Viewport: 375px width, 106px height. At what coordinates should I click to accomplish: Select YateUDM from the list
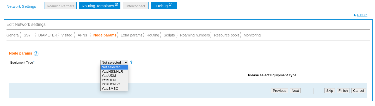tap(114, 75)
